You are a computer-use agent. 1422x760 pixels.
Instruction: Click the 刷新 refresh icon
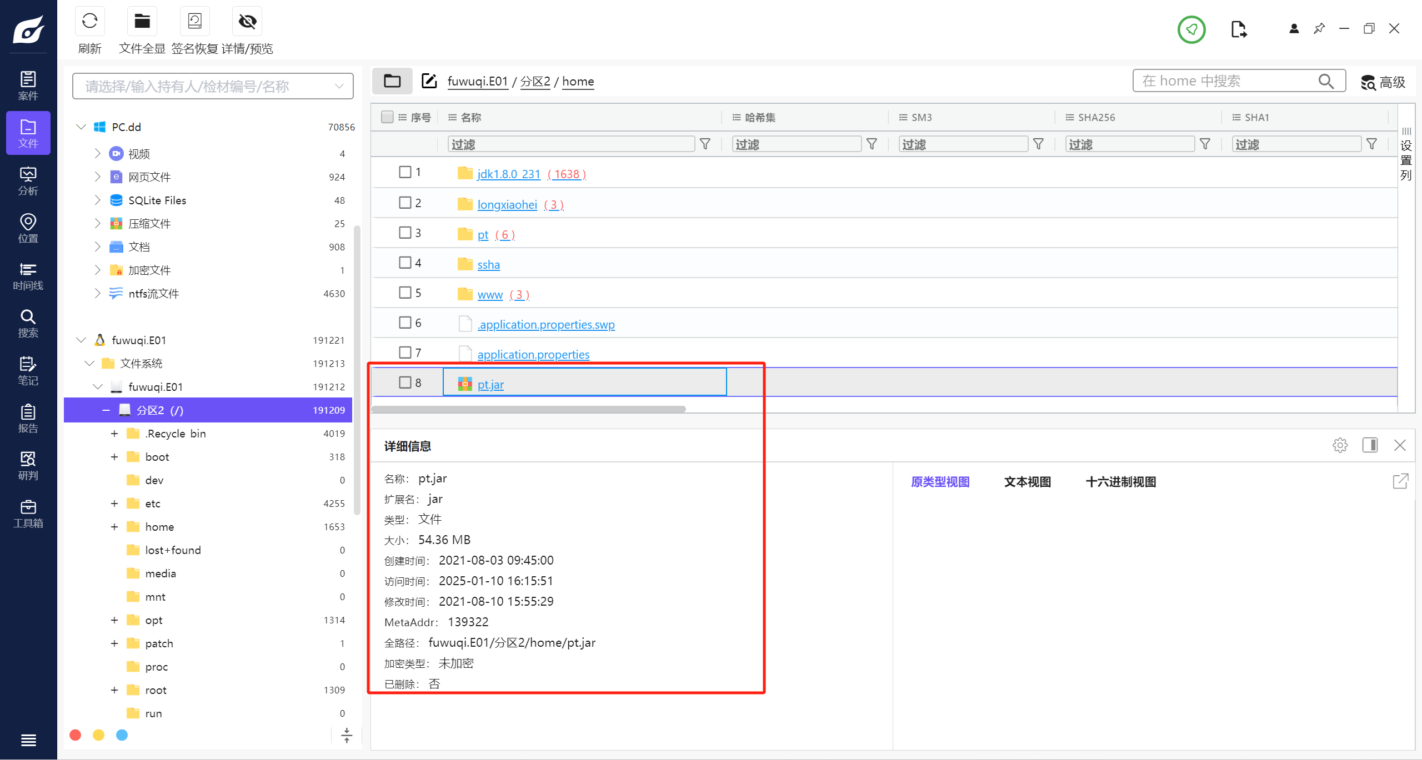pos(89,22)
